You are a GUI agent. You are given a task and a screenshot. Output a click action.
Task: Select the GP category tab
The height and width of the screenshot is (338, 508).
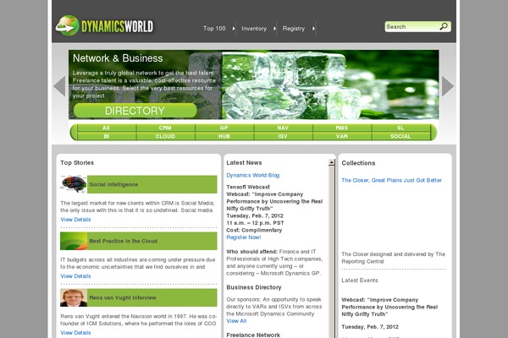coord(224,128)
